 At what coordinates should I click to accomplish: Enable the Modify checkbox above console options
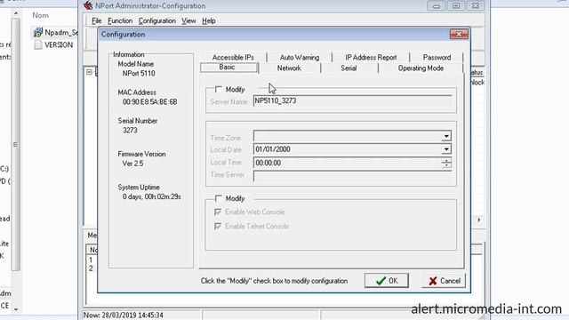218,198
